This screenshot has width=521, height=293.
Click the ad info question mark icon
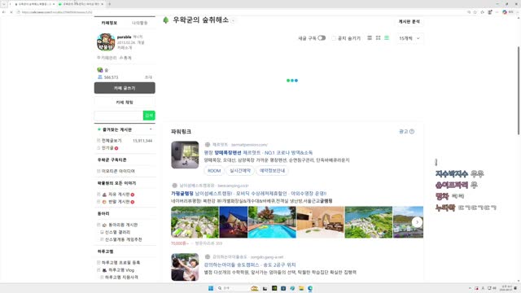(412, 132)
